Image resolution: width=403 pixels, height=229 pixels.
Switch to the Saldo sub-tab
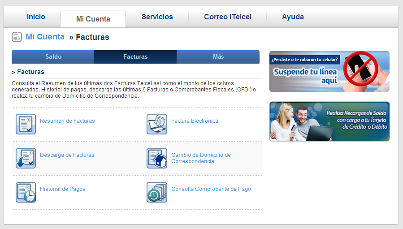(x=53, y=57)
